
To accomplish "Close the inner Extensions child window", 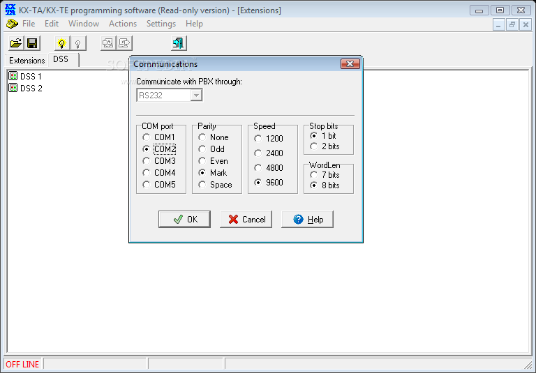I will point(526,24).
